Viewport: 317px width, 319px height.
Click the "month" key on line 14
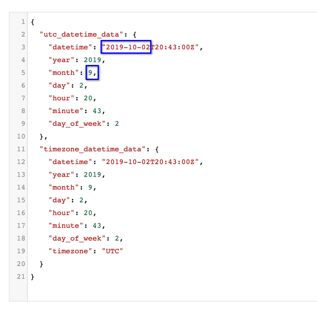pyautogui.click(x=64, y=187)
